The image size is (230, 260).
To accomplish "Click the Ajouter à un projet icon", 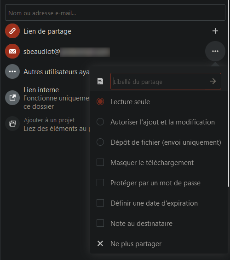I will coord(12,124).
